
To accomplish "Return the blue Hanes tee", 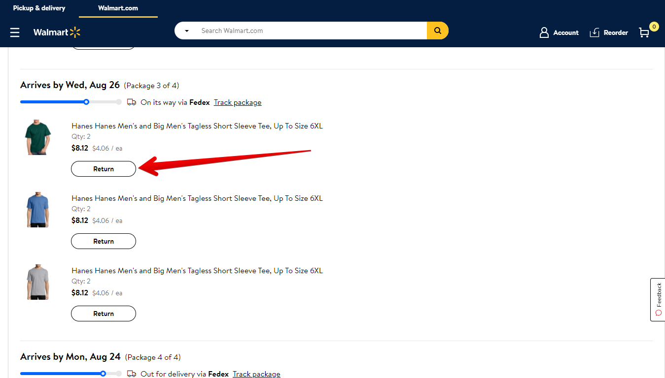I will click(104, 241).
